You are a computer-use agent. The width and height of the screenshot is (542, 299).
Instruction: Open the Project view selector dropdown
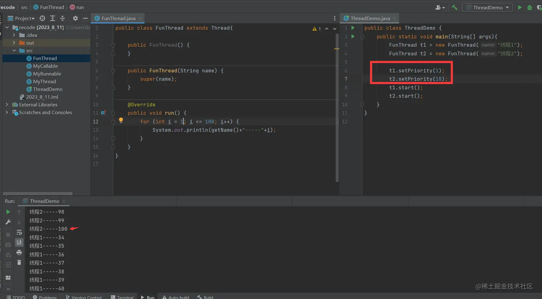tap(22, 18)
